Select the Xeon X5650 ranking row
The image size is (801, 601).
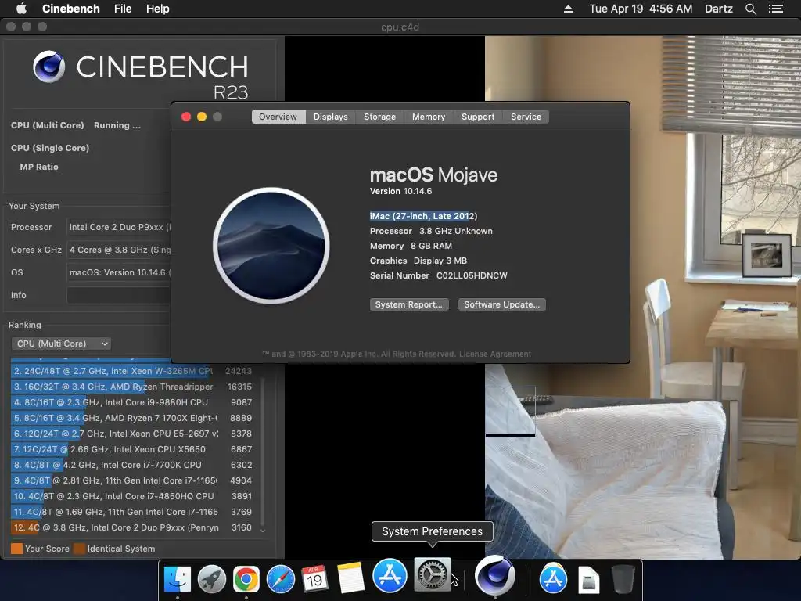(131, 449)
